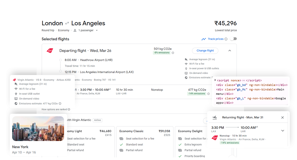Image resolution: width=297 pixels, height=160 pixels.
Task: Expand the Returning flight details chevron
Action: tap(283, 131)
